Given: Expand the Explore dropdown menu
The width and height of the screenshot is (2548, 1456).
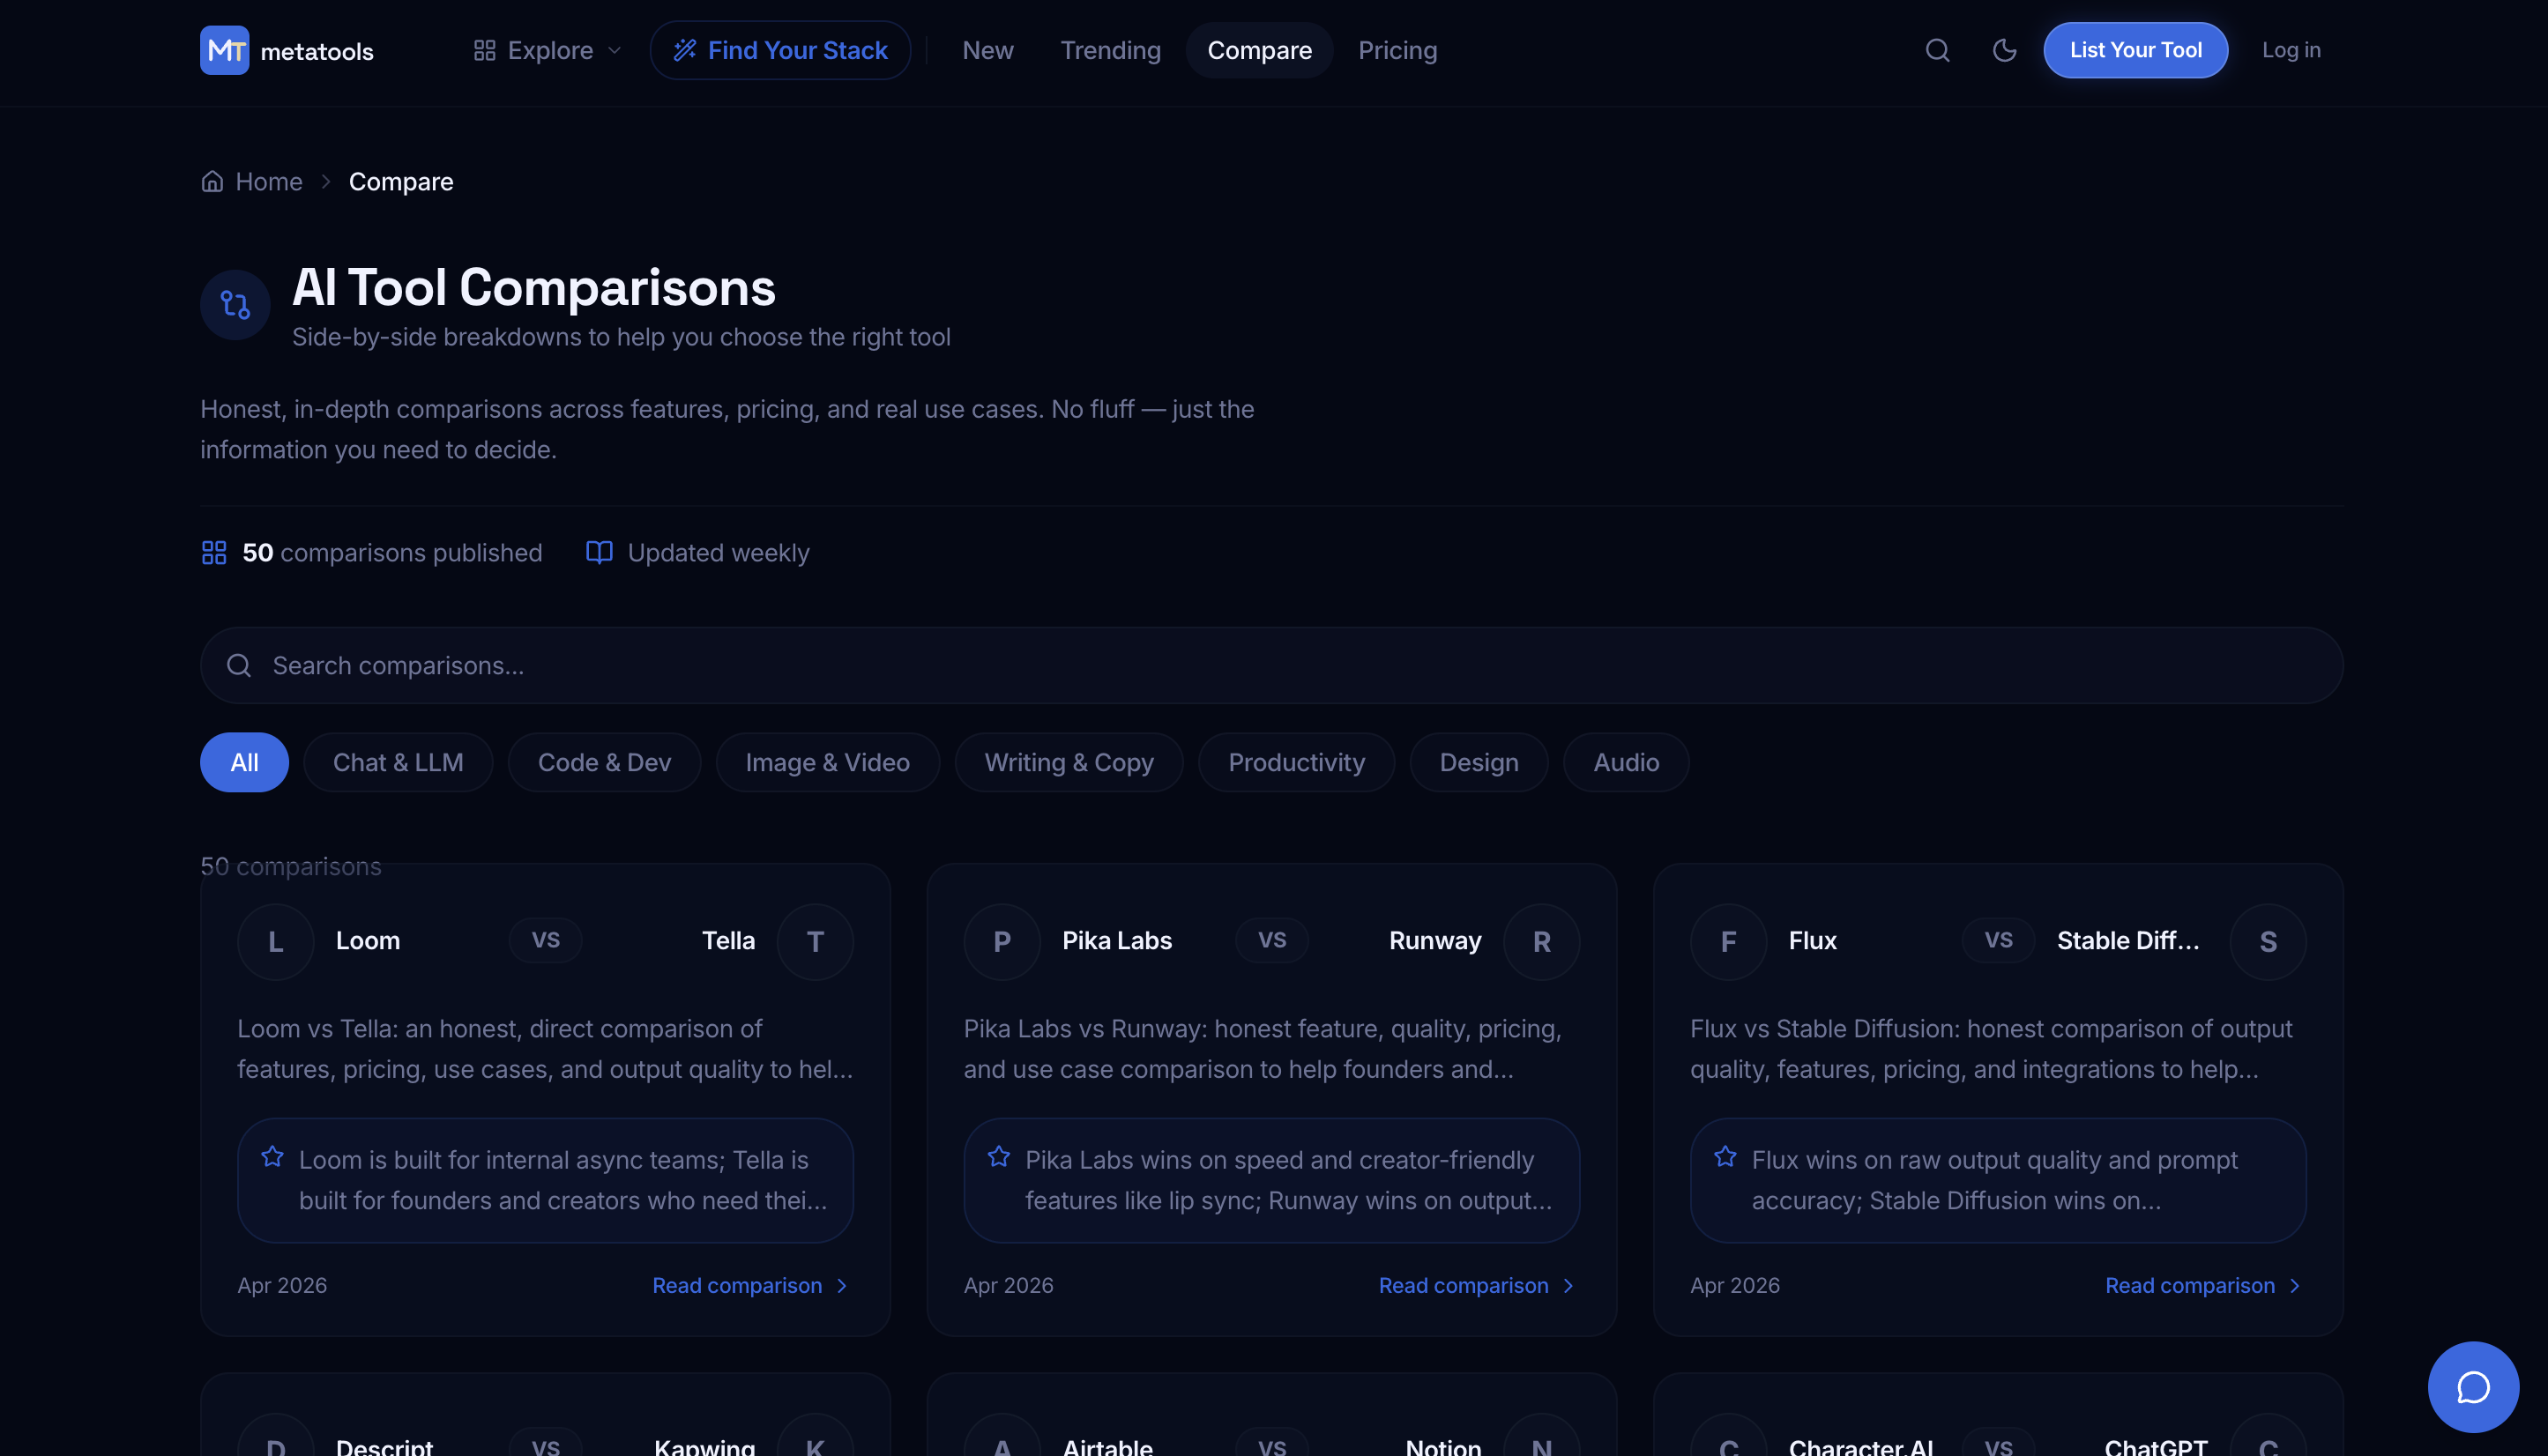Looking at the screenshot, I should point(545,50).
